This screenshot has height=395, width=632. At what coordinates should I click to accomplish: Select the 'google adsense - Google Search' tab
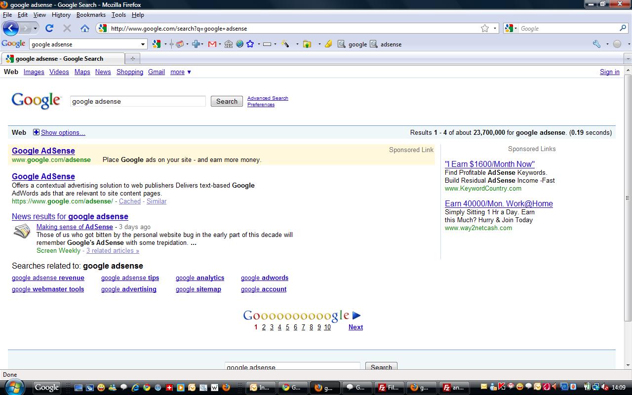pos(63,58)
